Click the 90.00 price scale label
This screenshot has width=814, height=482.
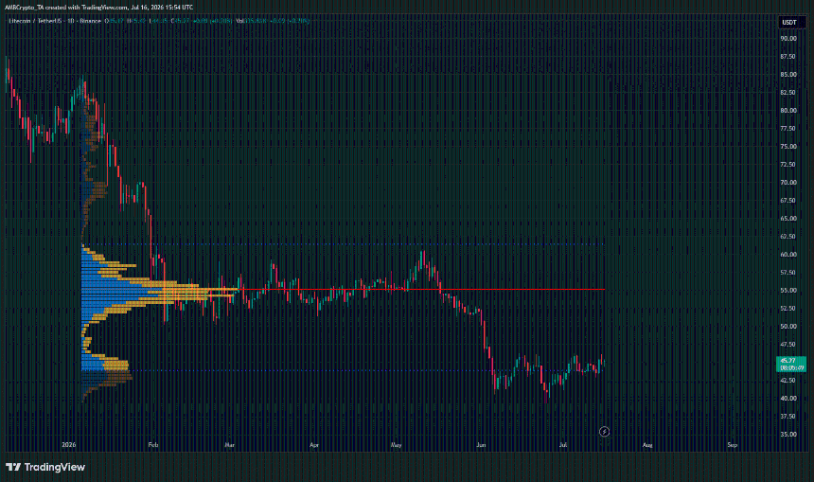pyautogui.click(x=788, y=39)
